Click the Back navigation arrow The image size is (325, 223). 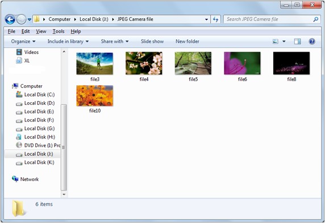click(x=10, y=19)
